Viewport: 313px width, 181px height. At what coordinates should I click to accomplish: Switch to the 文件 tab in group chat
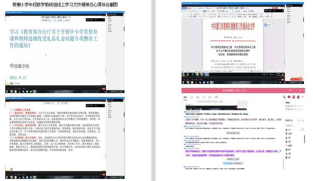203,97
